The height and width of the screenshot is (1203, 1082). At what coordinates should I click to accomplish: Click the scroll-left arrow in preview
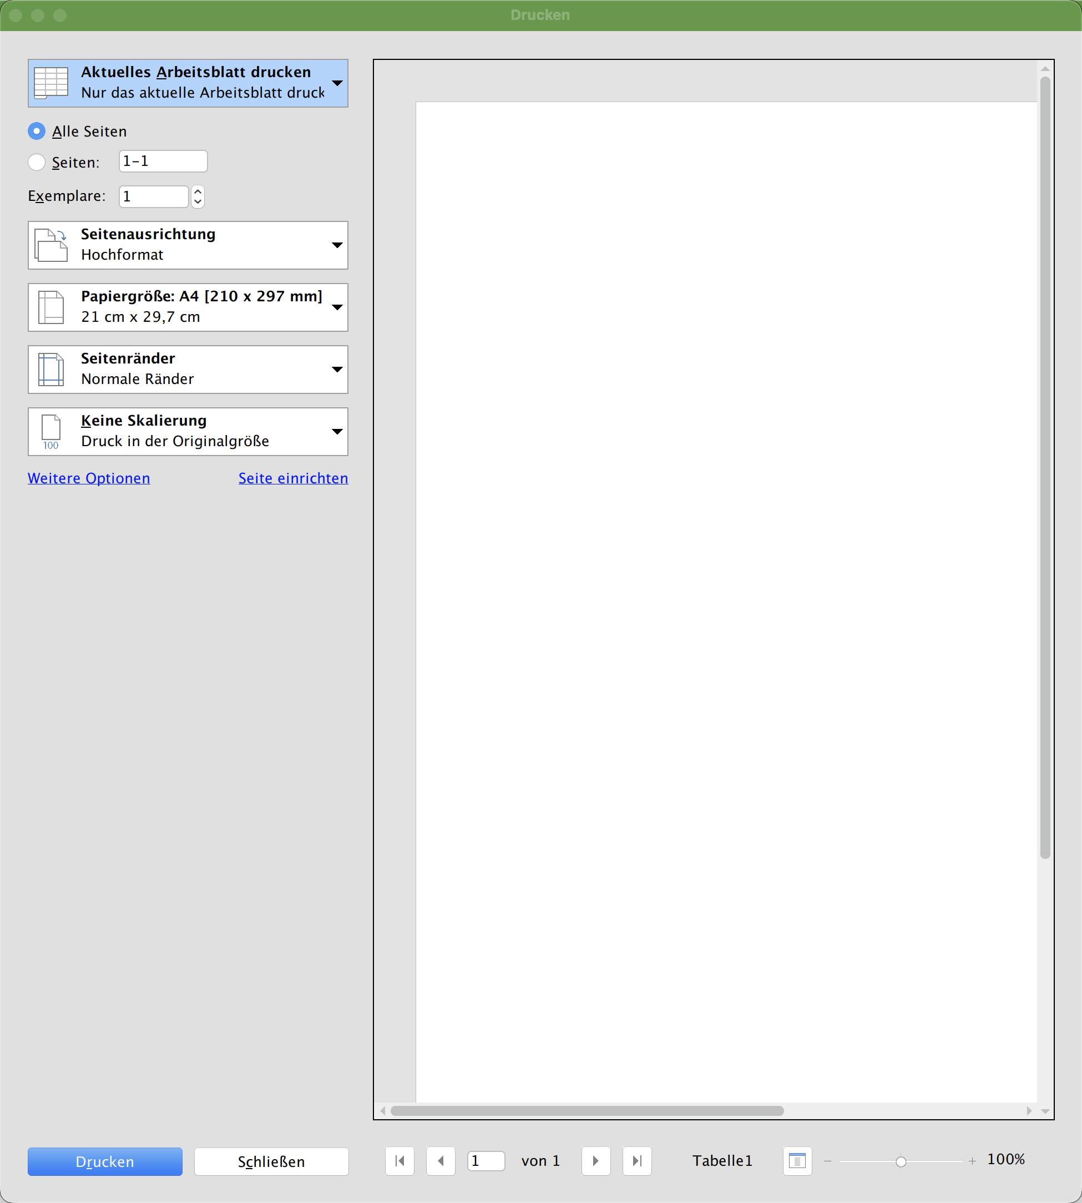pos(383,1110)
